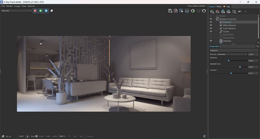The height and width of the screenshot is (139, 260).
Task: Open the render history compare icon
Action: (x=187, y=11)
